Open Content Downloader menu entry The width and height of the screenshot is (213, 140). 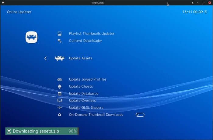(86, 41)
